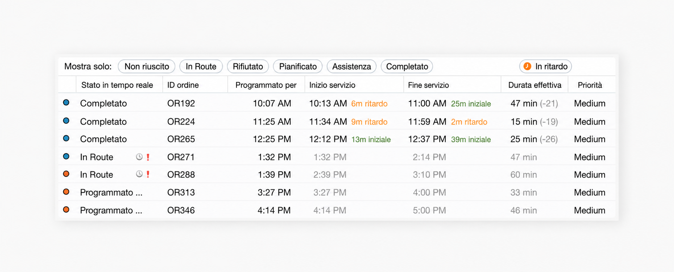Image resolution: width=674 pixels, height=272 pixels.
Task: Click the orange status dot for OR313
Action: (x=66, y=192)
